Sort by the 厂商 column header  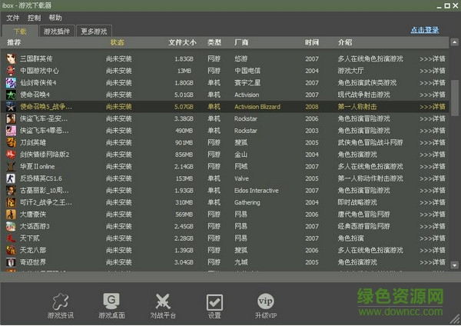(241, 42)
